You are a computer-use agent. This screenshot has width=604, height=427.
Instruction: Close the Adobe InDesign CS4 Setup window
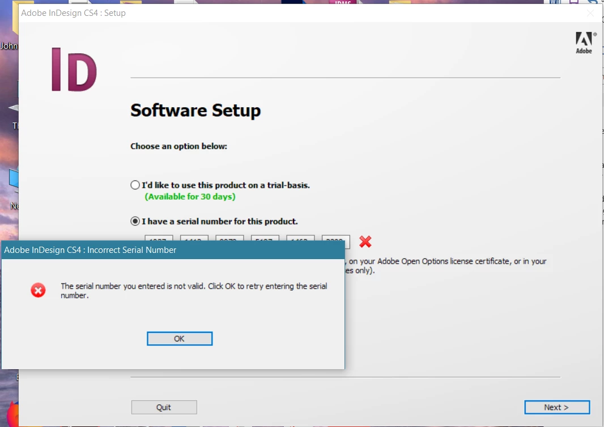pos(590,13)
